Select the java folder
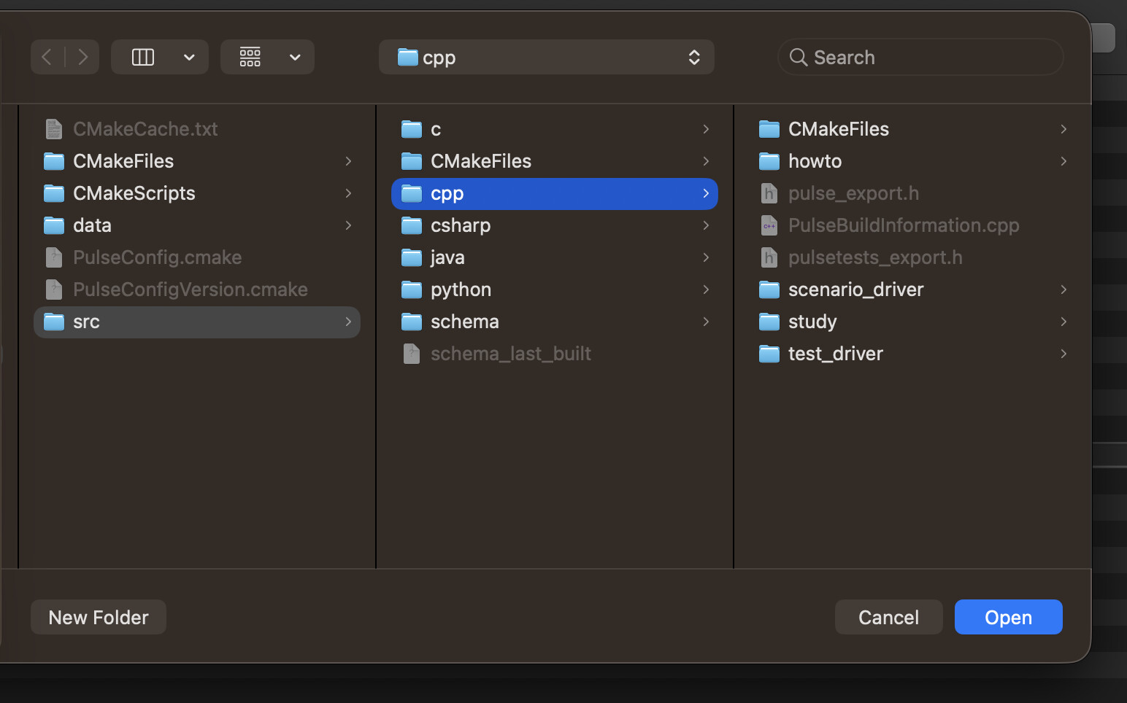The height and width of the screenshot is (703, 1127). (x=447, y=257)
